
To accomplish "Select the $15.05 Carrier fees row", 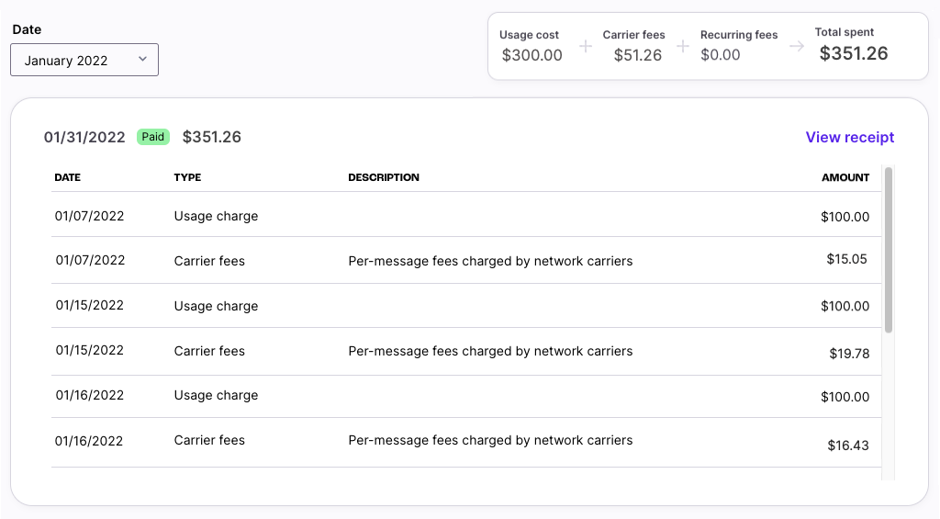I will (465, 261).
